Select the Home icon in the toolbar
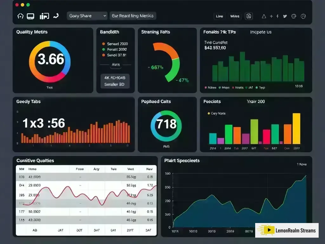This screenshot has width=325, height=244. click(x=20, y=16)
